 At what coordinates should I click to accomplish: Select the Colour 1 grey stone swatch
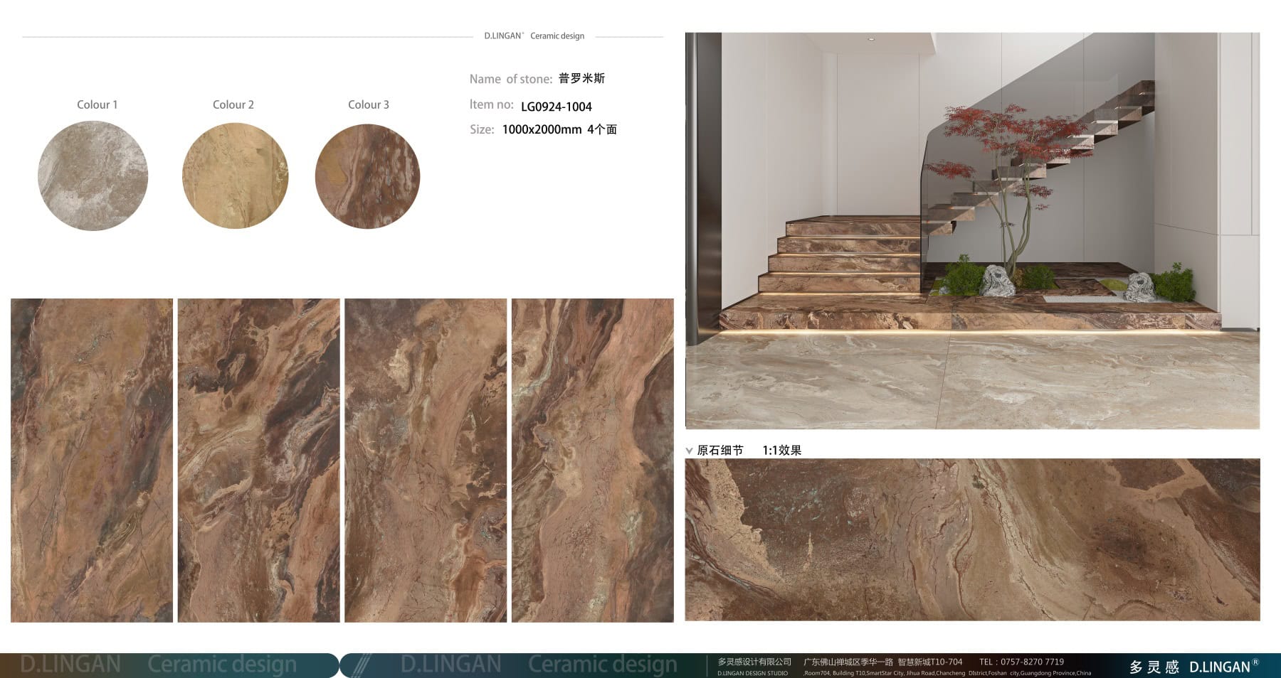pos(93,176)
